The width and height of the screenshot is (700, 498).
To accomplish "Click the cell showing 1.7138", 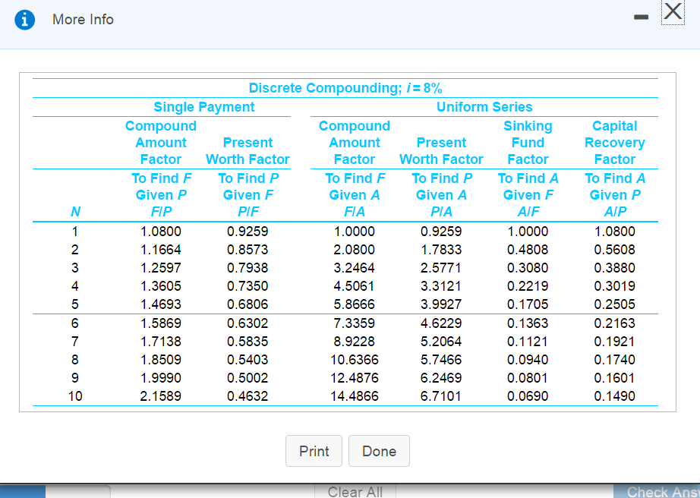I will click(161, 342).
